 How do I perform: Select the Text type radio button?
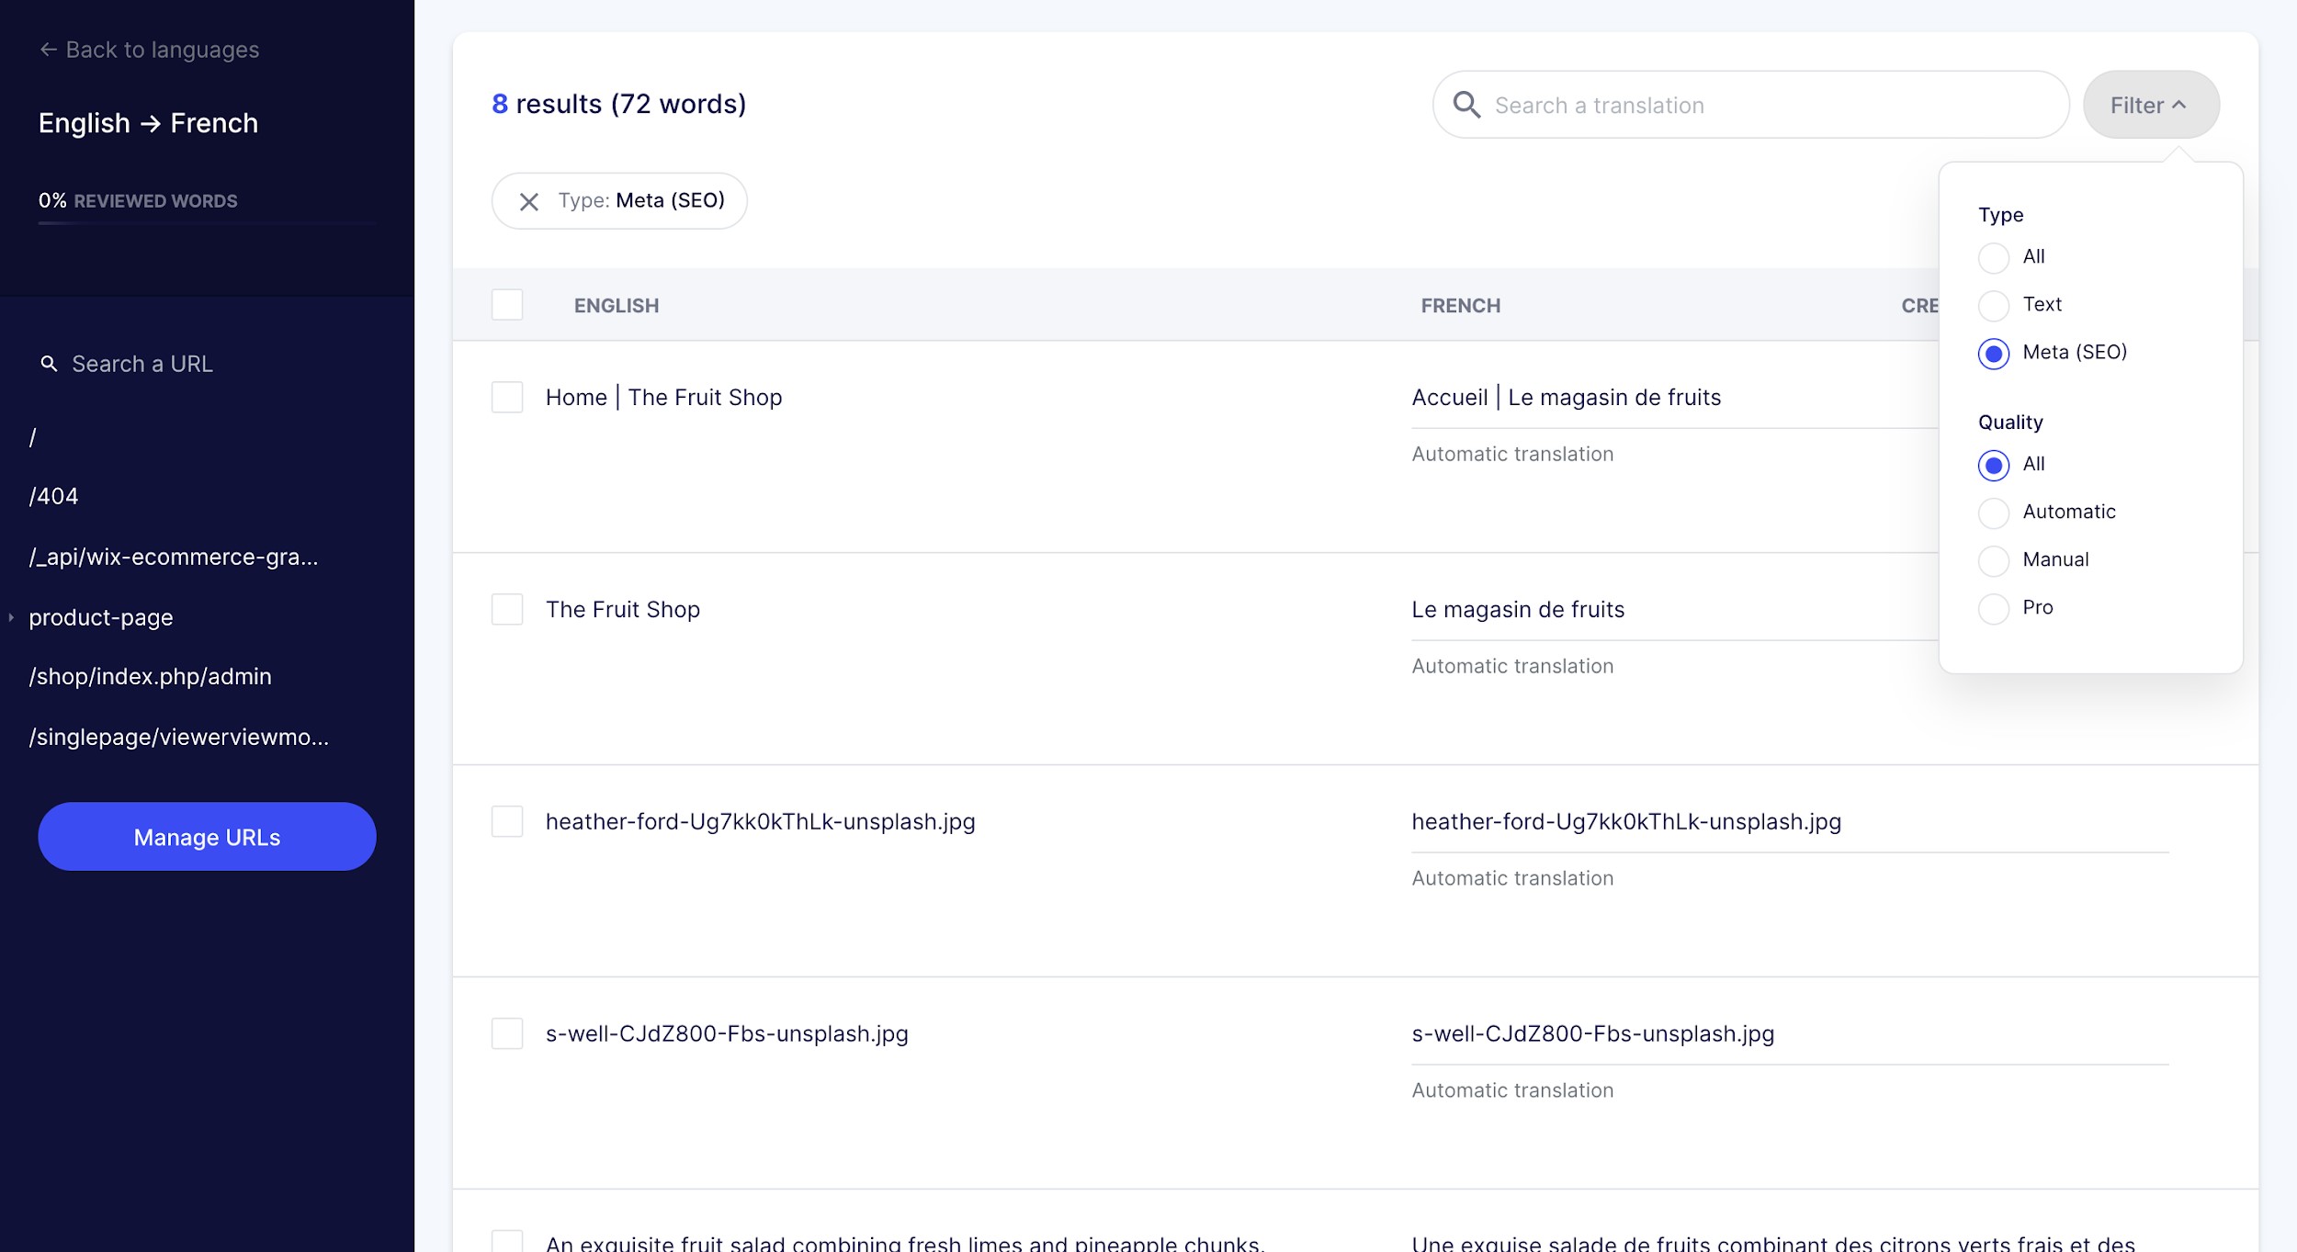[1993, 305]
